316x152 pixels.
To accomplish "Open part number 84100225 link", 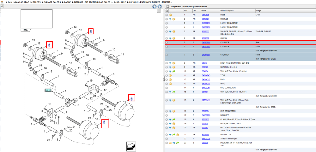I will pyautogui.click(x=206, y=139).
